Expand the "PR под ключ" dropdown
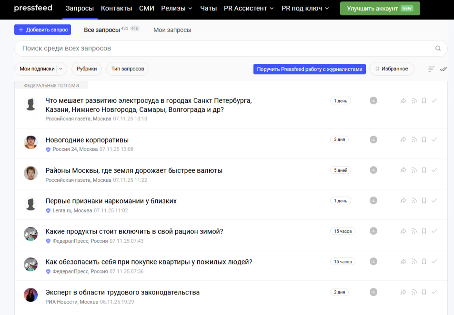The width and height of the screenshot is (454, 315). pos(304,8)
